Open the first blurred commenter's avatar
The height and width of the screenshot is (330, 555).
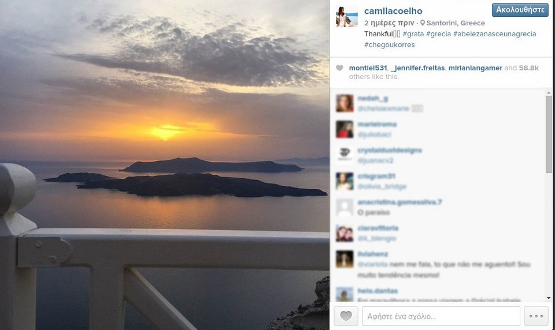(x=345, y=103)
